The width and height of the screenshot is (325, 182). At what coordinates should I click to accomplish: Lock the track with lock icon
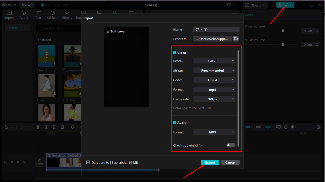pos(12,162)
